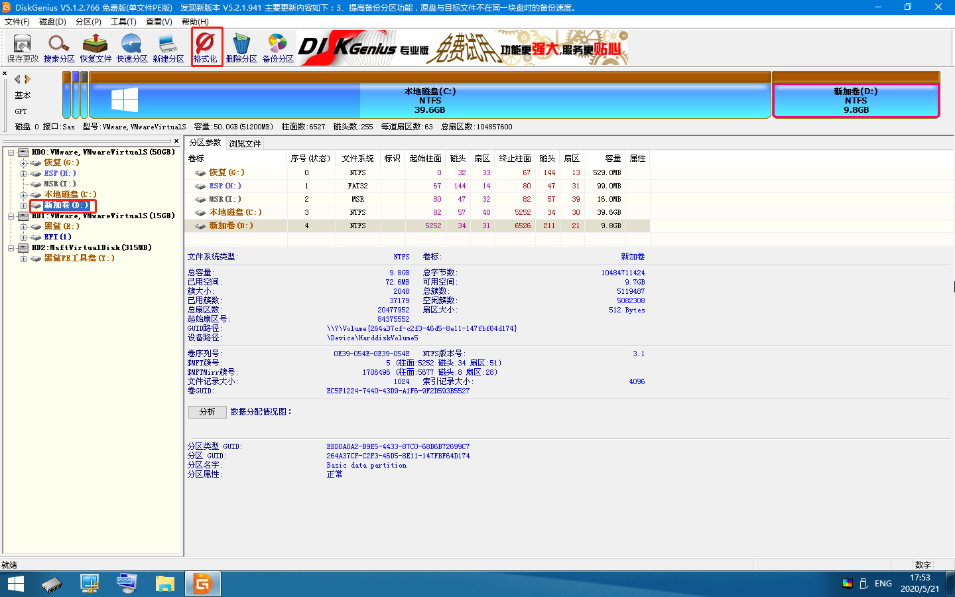955x597 pixels.
Task: Click the 分析 (Analyze) button
Action: pos(208,412)
